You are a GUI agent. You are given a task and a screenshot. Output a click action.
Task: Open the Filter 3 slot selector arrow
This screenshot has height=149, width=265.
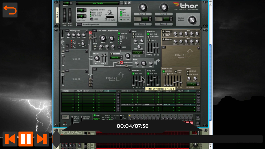point(164,47)
